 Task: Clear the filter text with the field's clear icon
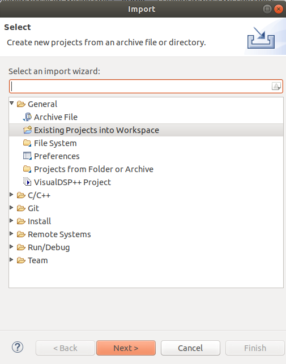[276, 87]
